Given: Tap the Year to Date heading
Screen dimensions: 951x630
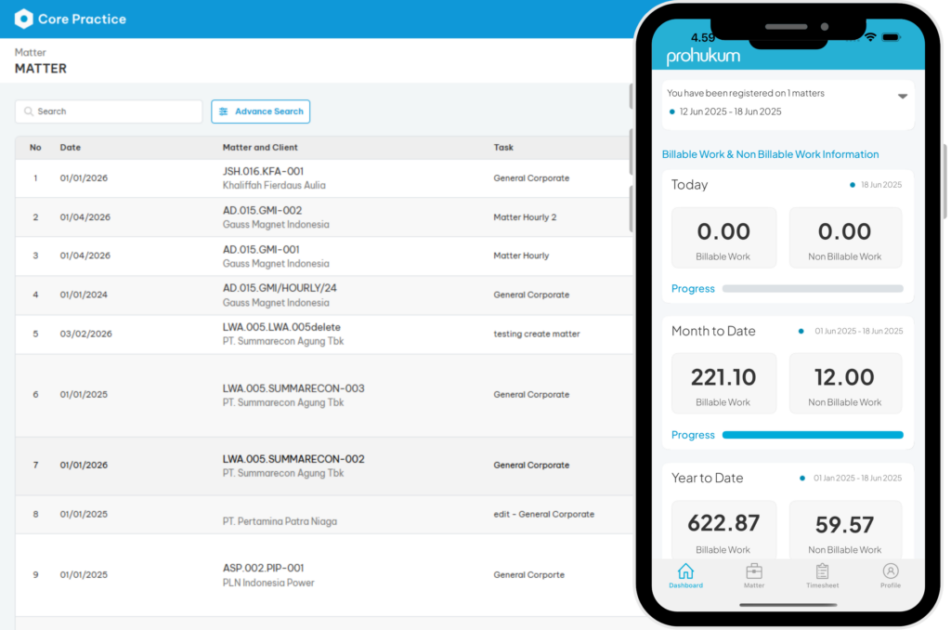Looking at the screenshot, I should [707, 479].
